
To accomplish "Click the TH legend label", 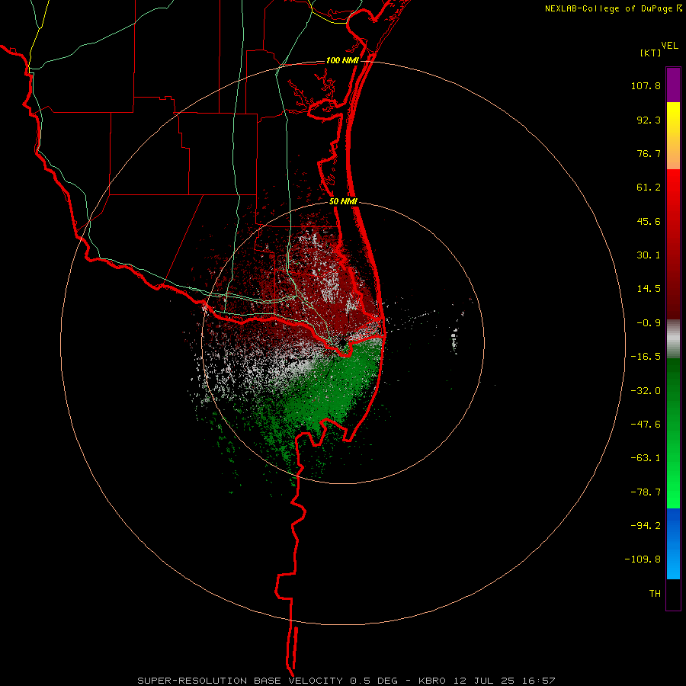I will point(655,594).
